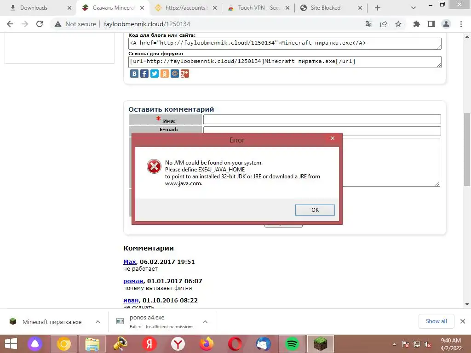Share via Twitter icon
This screenshot has height=353, width=471.
(x=155, y=74)
